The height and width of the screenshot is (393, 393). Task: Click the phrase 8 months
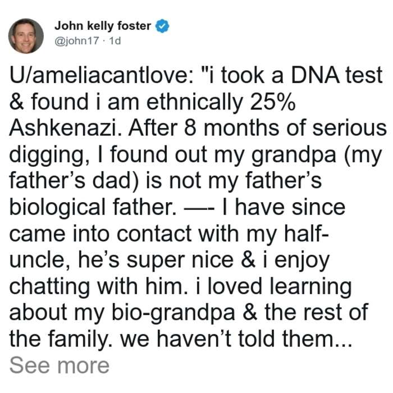(231, 128)
